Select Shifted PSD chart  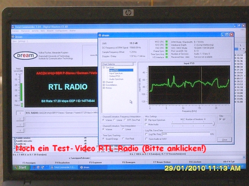[x=115, y=76]
